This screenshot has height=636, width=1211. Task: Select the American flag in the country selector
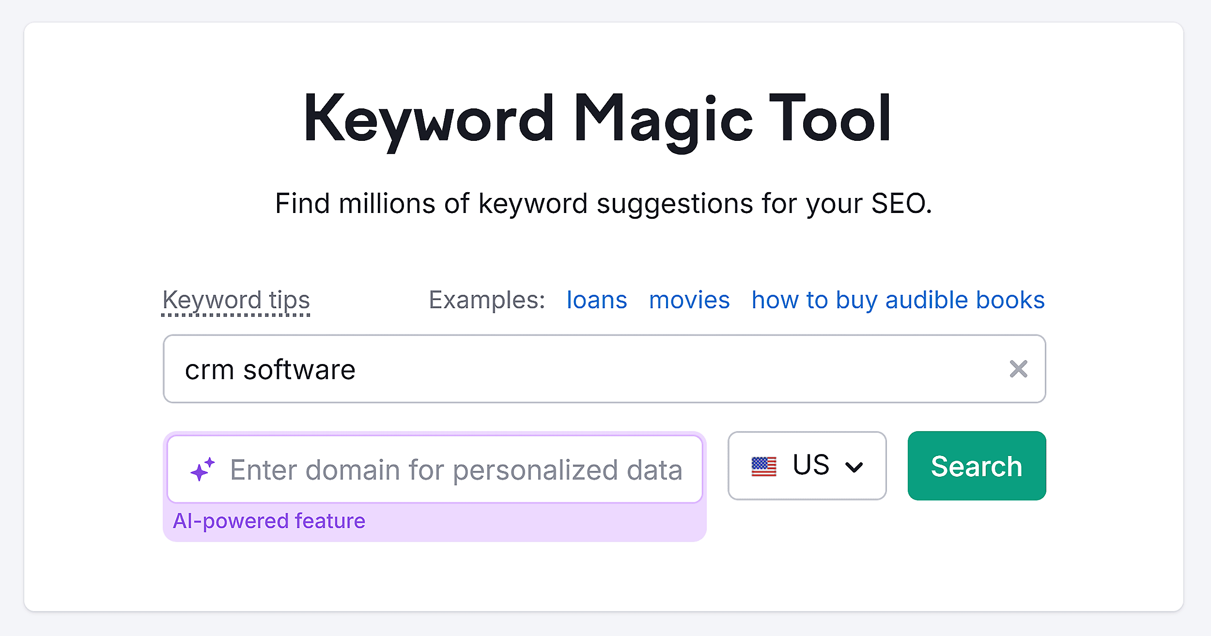point(764,465)
